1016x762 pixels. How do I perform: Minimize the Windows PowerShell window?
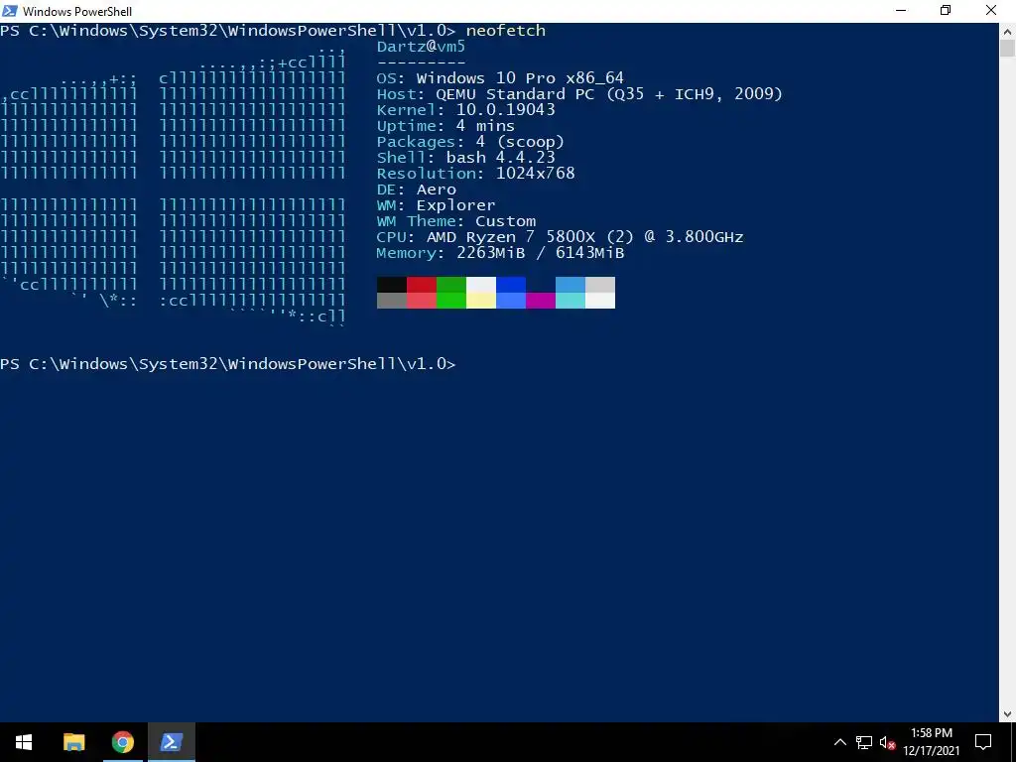point(901,10)
